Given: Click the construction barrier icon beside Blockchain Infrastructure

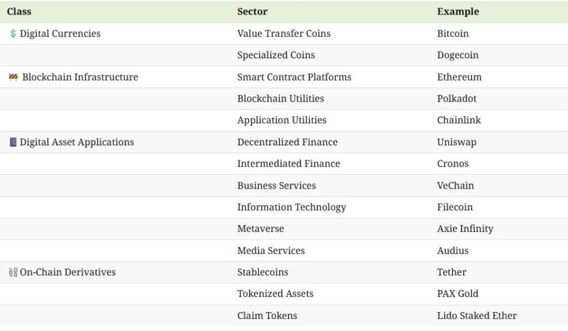Looking at the screenshot, I should click(x=13, y=77).
